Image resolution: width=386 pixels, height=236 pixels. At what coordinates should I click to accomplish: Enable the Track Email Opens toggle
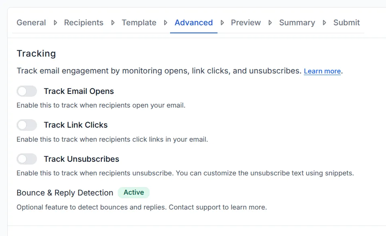[x=27, y=92]
